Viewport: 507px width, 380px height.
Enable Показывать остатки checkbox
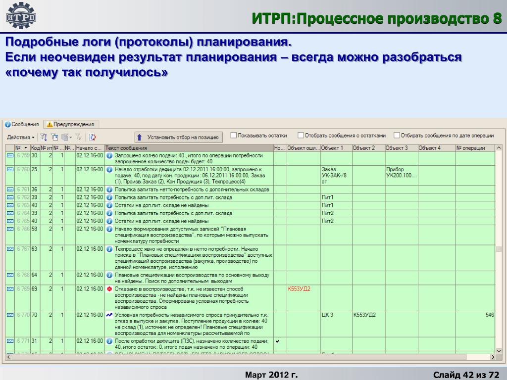[x=234, y=136]
